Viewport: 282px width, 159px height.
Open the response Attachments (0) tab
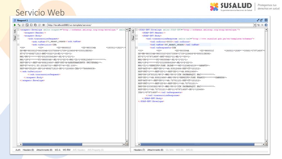155,150
